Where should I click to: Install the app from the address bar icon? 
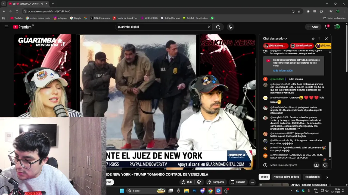click(x=293, y=11)
